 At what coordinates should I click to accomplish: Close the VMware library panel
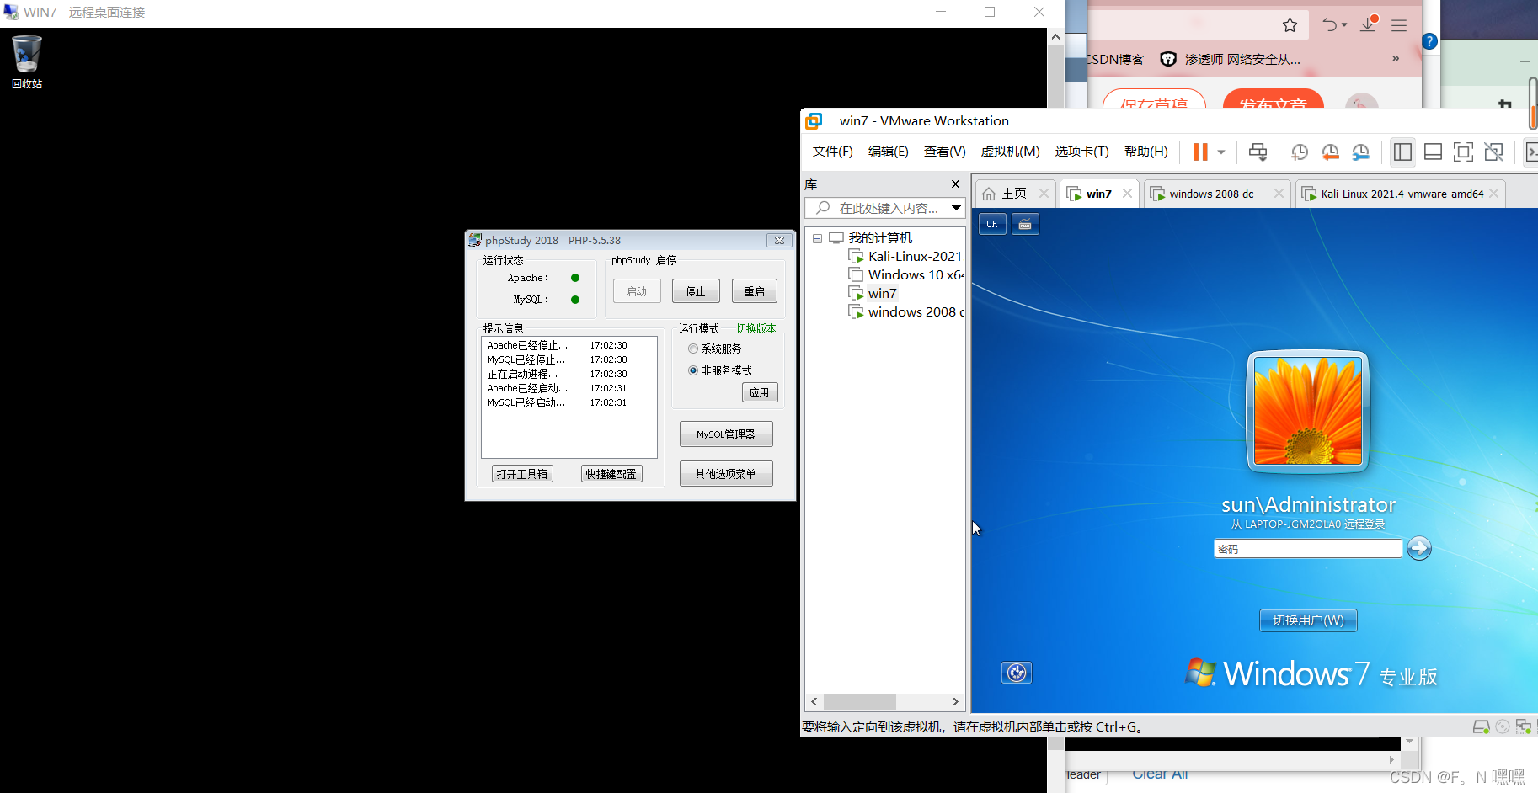[955, 184]
